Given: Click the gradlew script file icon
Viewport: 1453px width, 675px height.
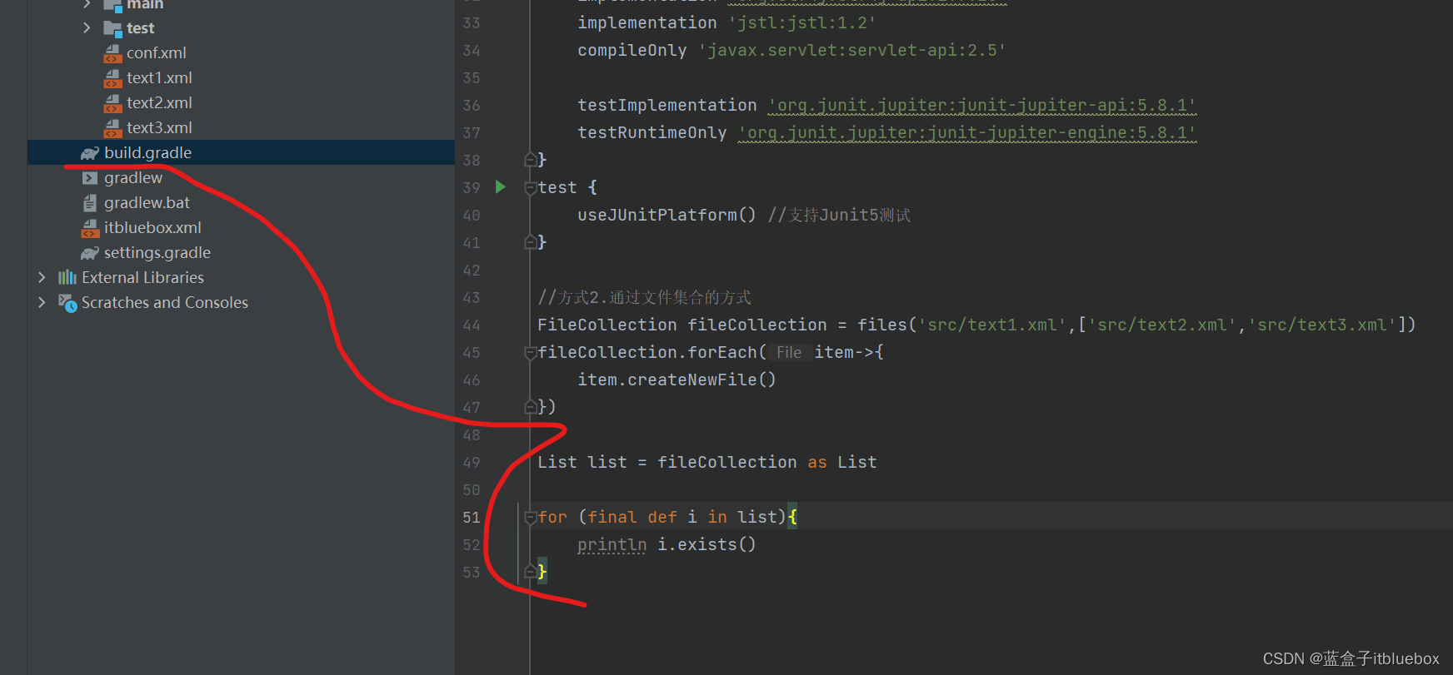Looking at the screenshot, I should tap(90, 178).
